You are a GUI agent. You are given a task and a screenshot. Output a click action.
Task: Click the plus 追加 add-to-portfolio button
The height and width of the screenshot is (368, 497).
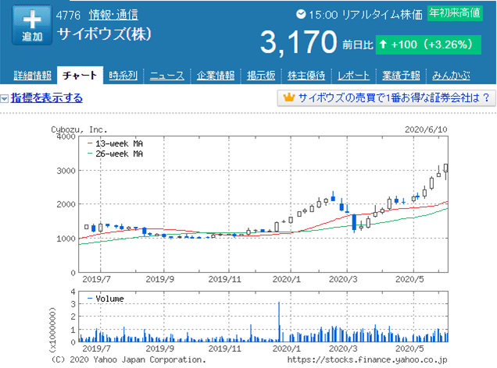click(x=32, y=25)
